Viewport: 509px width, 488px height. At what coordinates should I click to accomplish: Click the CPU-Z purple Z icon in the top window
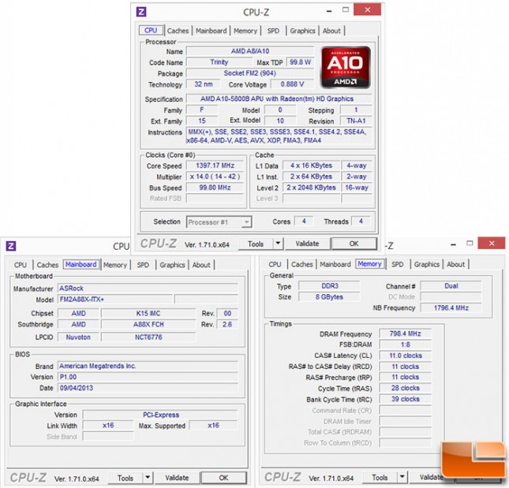(141, 12)
